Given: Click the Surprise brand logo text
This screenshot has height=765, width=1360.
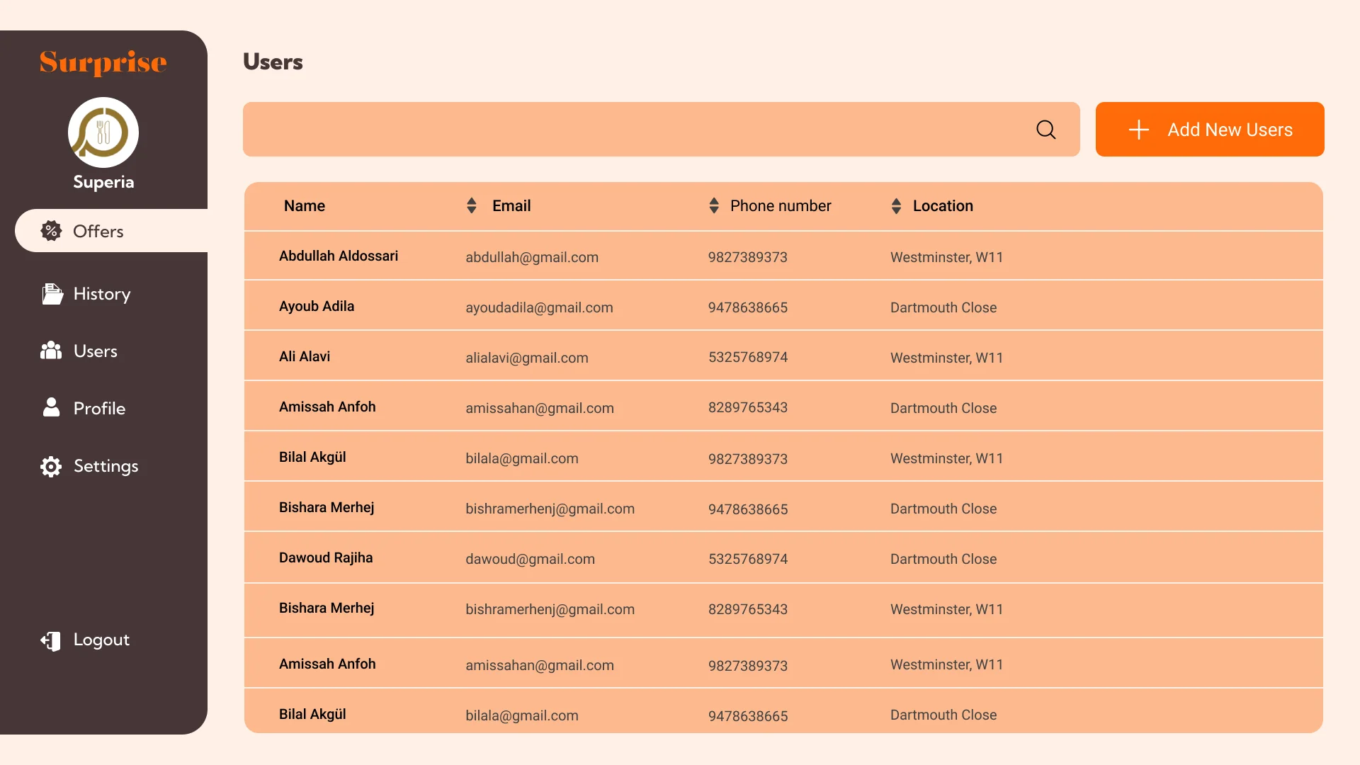Looking at the screenshot, I should 103,63.
